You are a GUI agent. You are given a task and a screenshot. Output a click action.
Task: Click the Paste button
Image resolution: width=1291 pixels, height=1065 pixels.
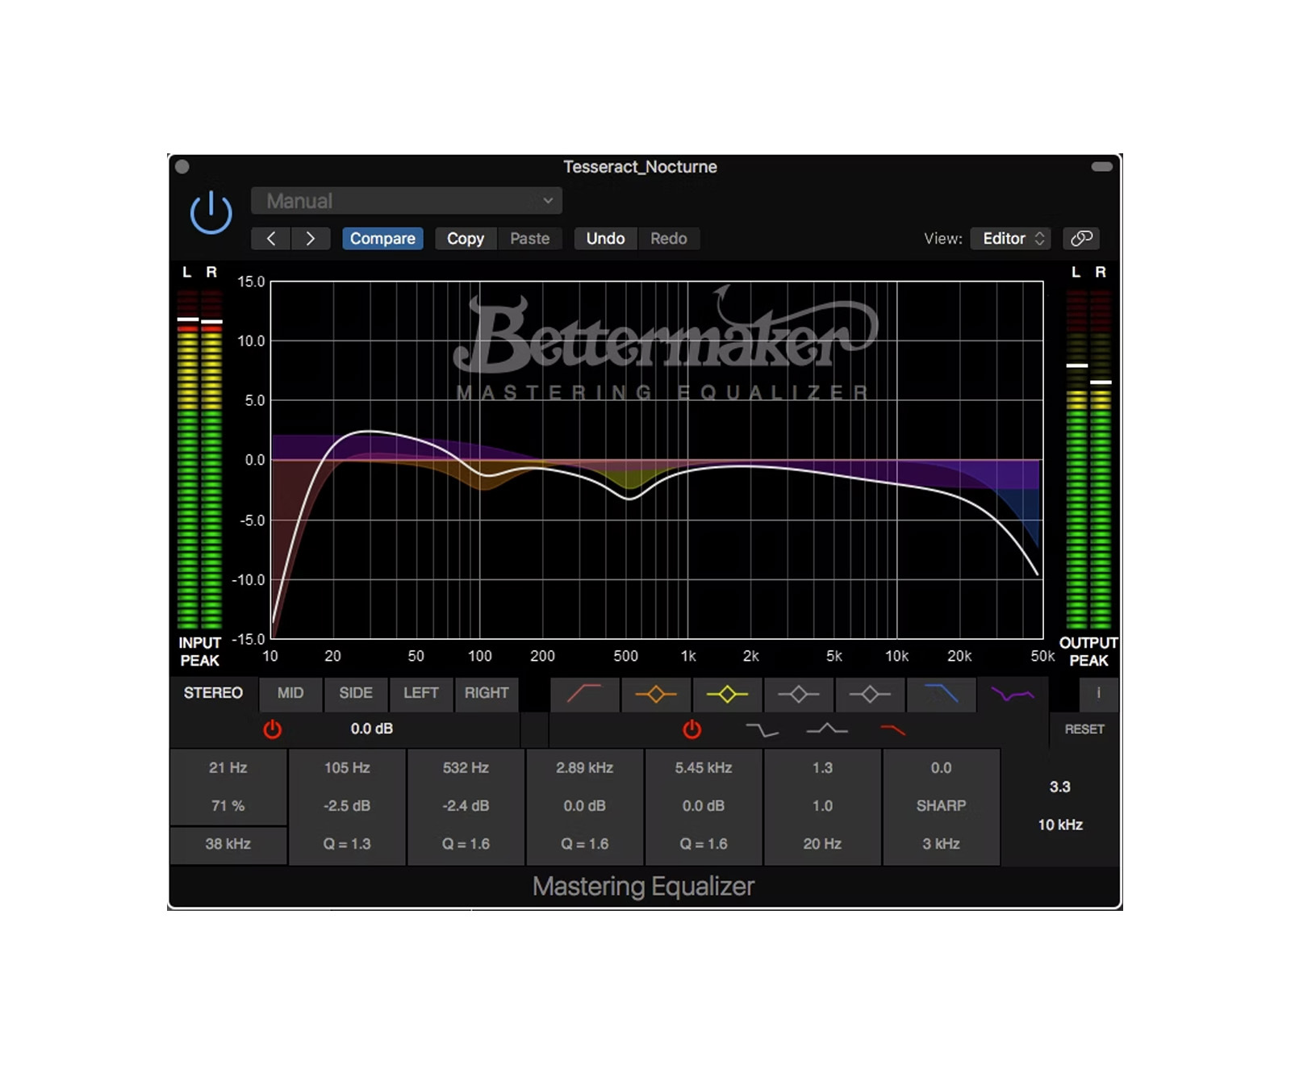(529, 239)
